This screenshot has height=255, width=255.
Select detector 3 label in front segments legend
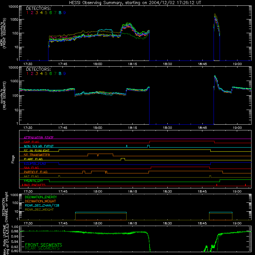coord(37,13)
